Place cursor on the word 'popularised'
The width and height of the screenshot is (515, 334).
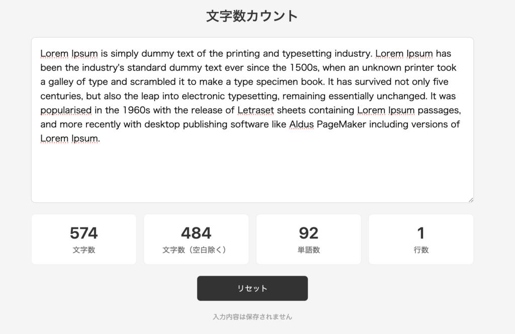coord(66,110)
